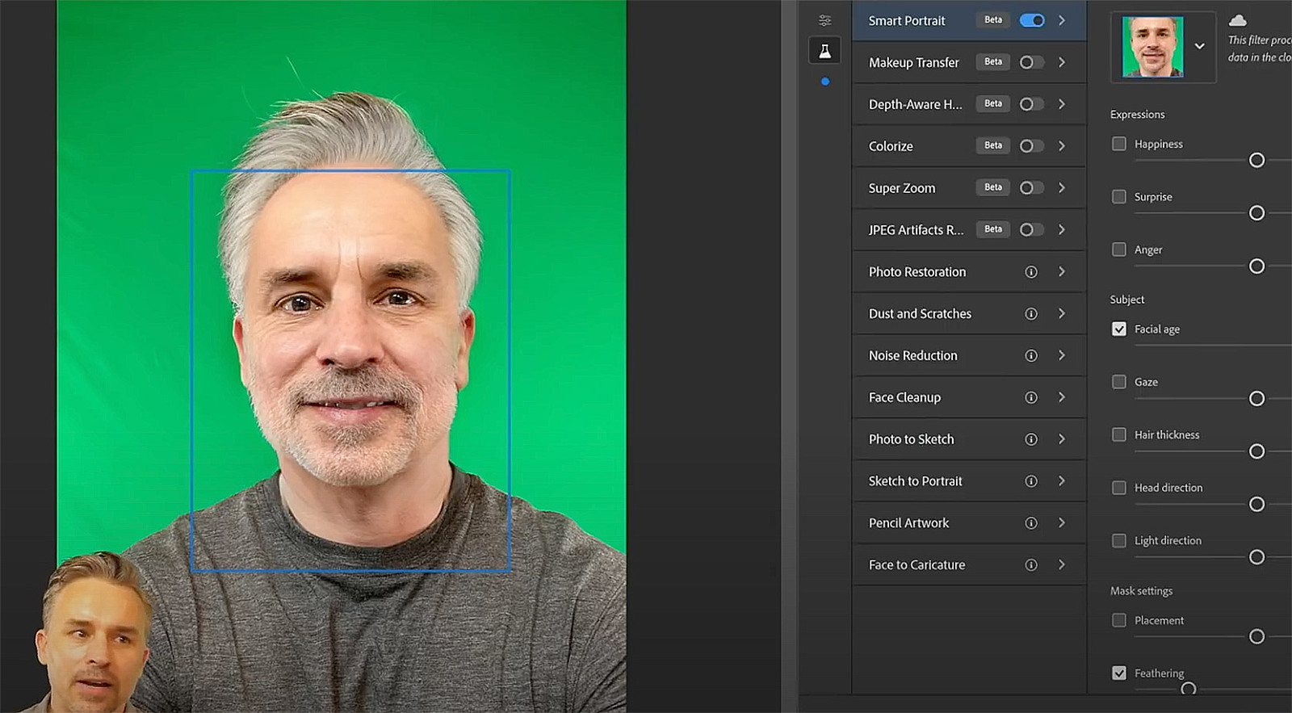
Task: Enable the Colorize filter toggle
Action: click(1031, 146)
